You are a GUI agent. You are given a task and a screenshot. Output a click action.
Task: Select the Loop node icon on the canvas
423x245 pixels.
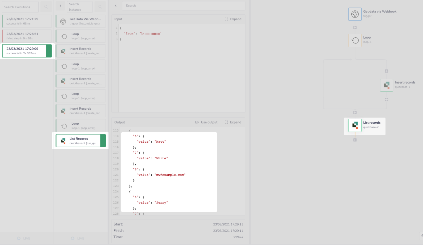[355, 40]
